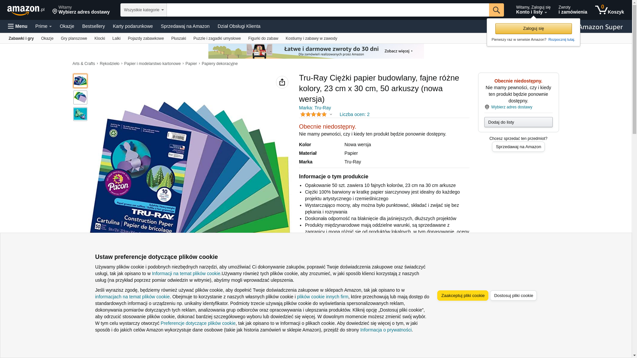The height and width of the screenshot is (358, 637).
Task: Click the magnifying glass search button
Action: point(496,10)
